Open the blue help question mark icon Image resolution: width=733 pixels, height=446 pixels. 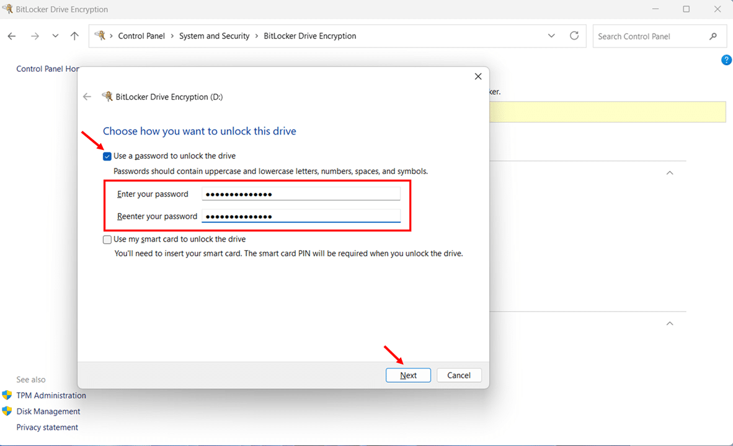pyautogui.click(x=726, y=60)
